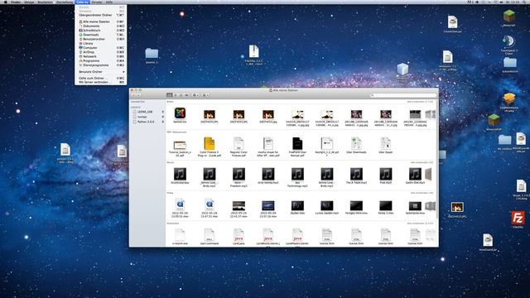
Task: Open the Apple menu
Action: point(6,2)
